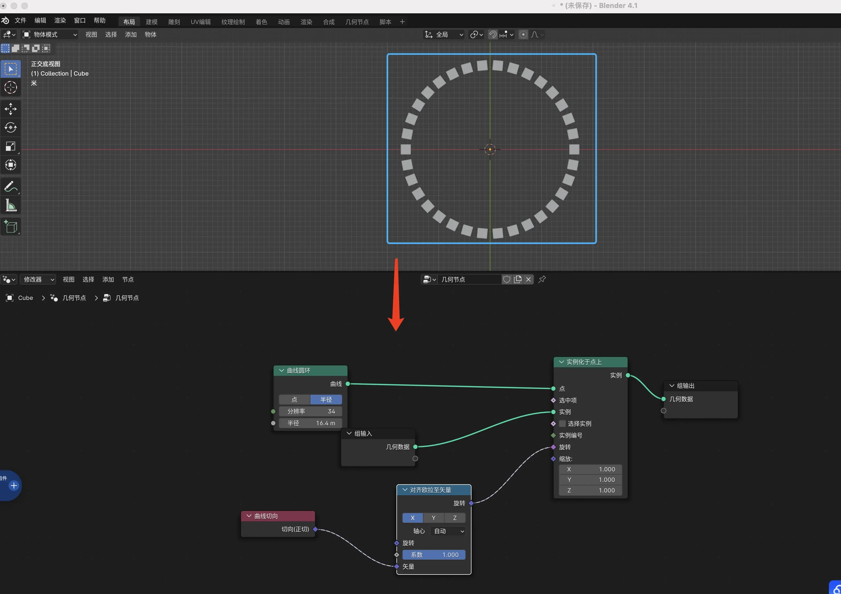The image size is (841, 594).
Task: Select the Scale tool
Action: (10, 146)
